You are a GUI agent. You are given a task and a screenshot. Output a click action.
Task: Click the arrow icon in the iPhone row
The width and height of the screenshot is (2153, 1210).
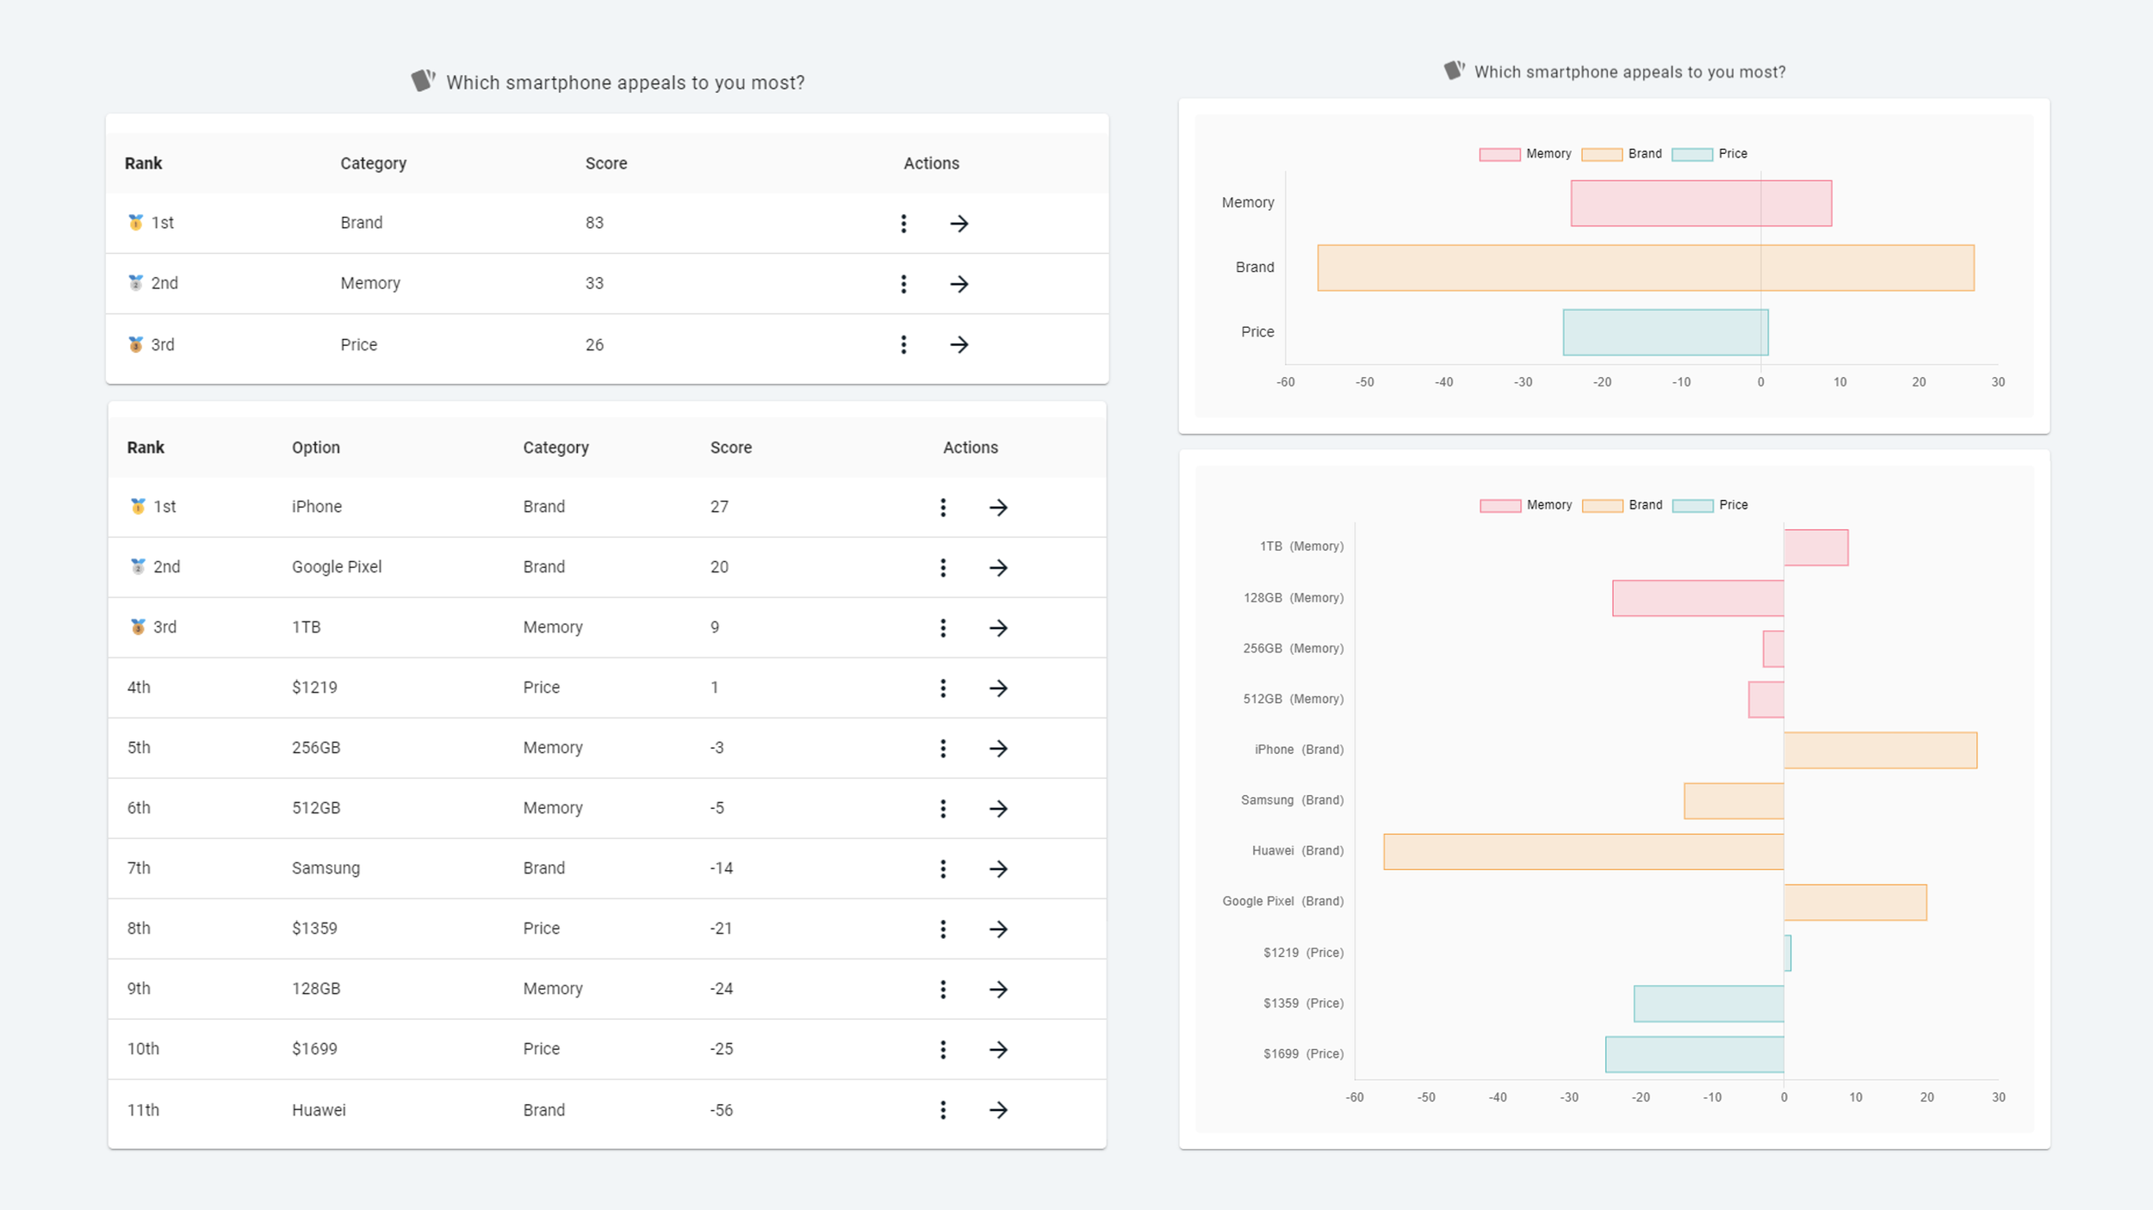998,507
